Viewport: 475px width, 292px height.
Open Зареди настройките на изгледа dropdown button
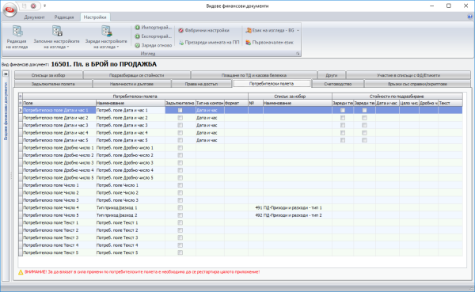coord(106,37)
